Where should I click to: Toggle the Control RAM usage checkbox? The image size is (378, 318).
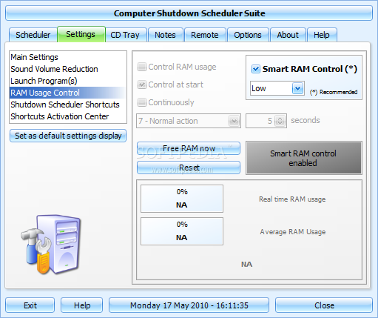142,67
